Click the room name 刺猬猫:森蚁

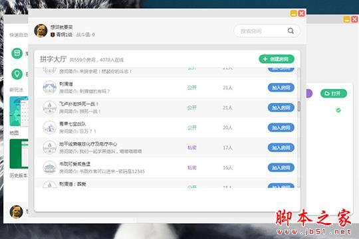tap(72, 184)
